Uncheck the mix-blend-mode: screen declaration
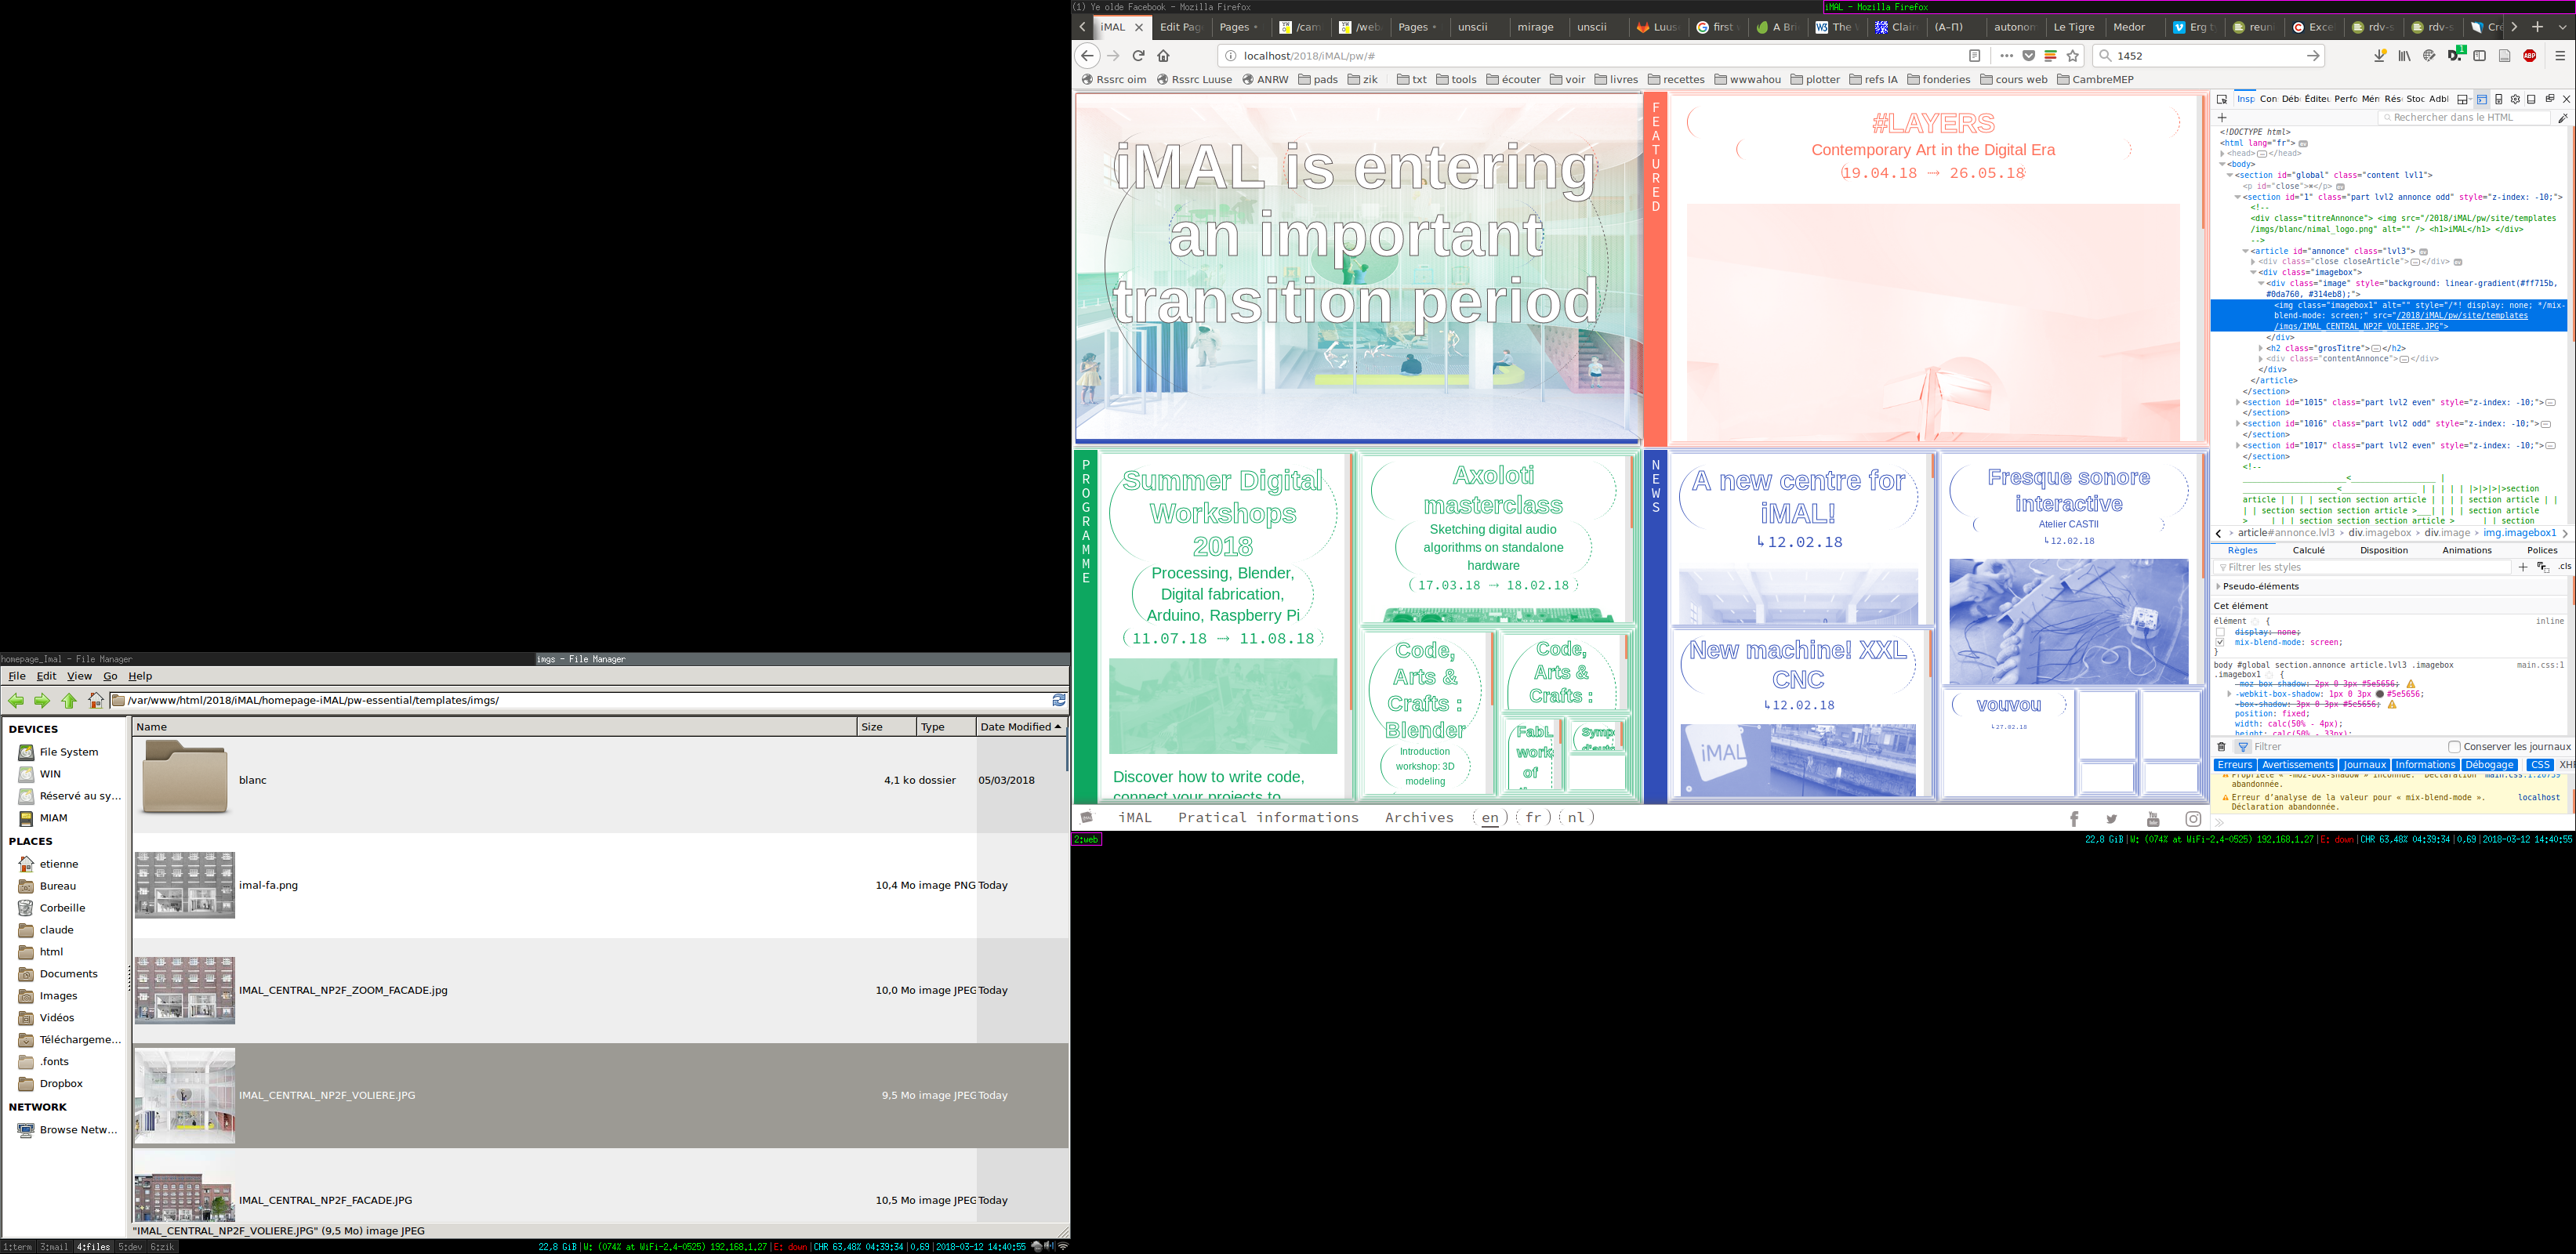 click(x=2220, y=643)
